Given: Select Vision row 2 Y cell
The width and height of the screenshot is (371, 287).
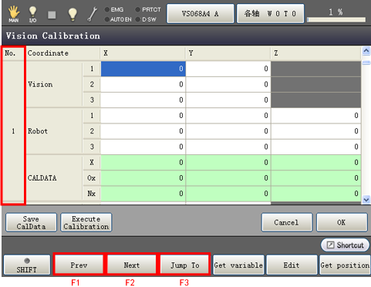Looking at the screenshot, I should coord(228,84).
